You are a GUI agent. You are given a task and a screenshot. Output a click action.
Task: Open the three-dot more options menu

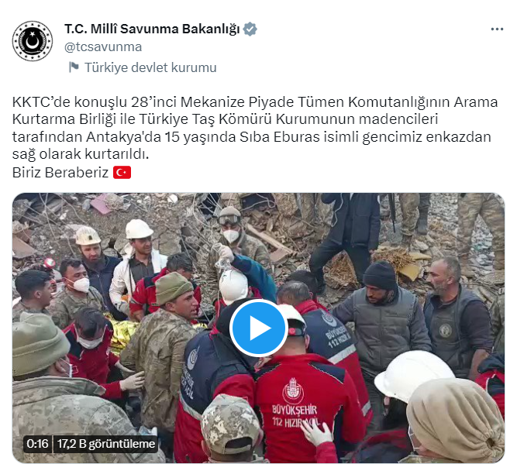(x=497, y=29)
